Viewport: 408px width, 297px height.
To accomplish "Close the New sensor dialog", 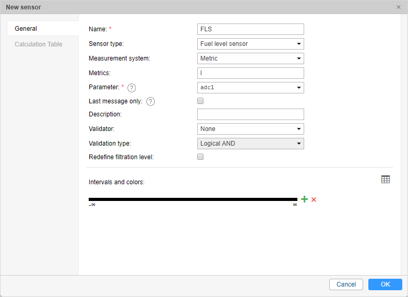I will point(399,7).
